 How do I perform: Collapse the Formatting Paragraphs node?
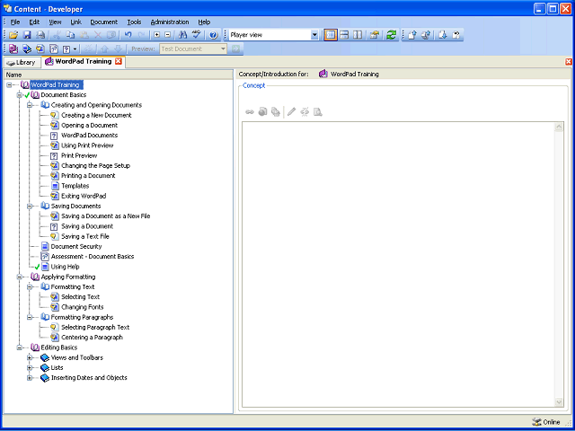point(30,317)
